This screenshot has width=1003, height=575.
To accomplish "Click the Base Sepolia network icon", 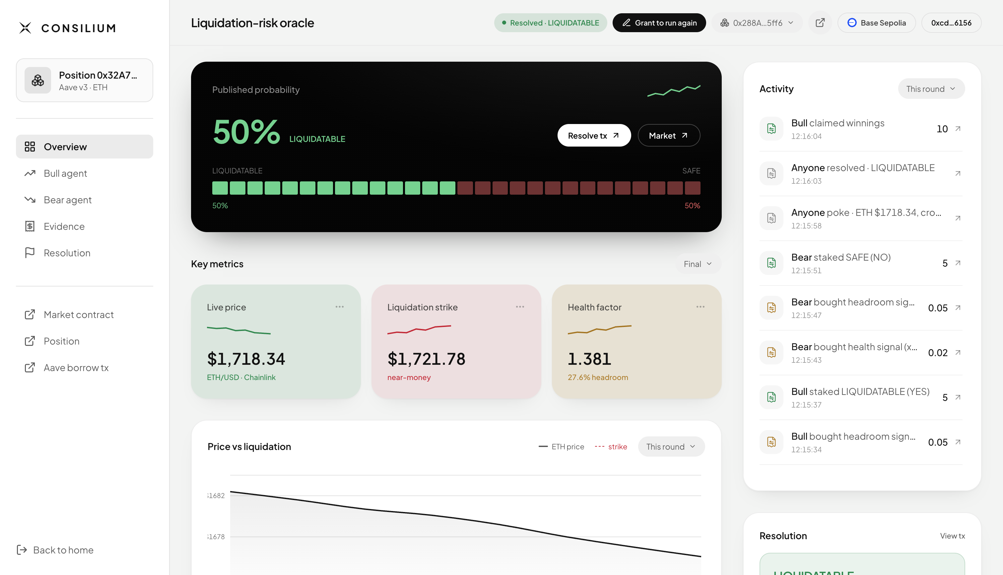I will tap(852, 23).
